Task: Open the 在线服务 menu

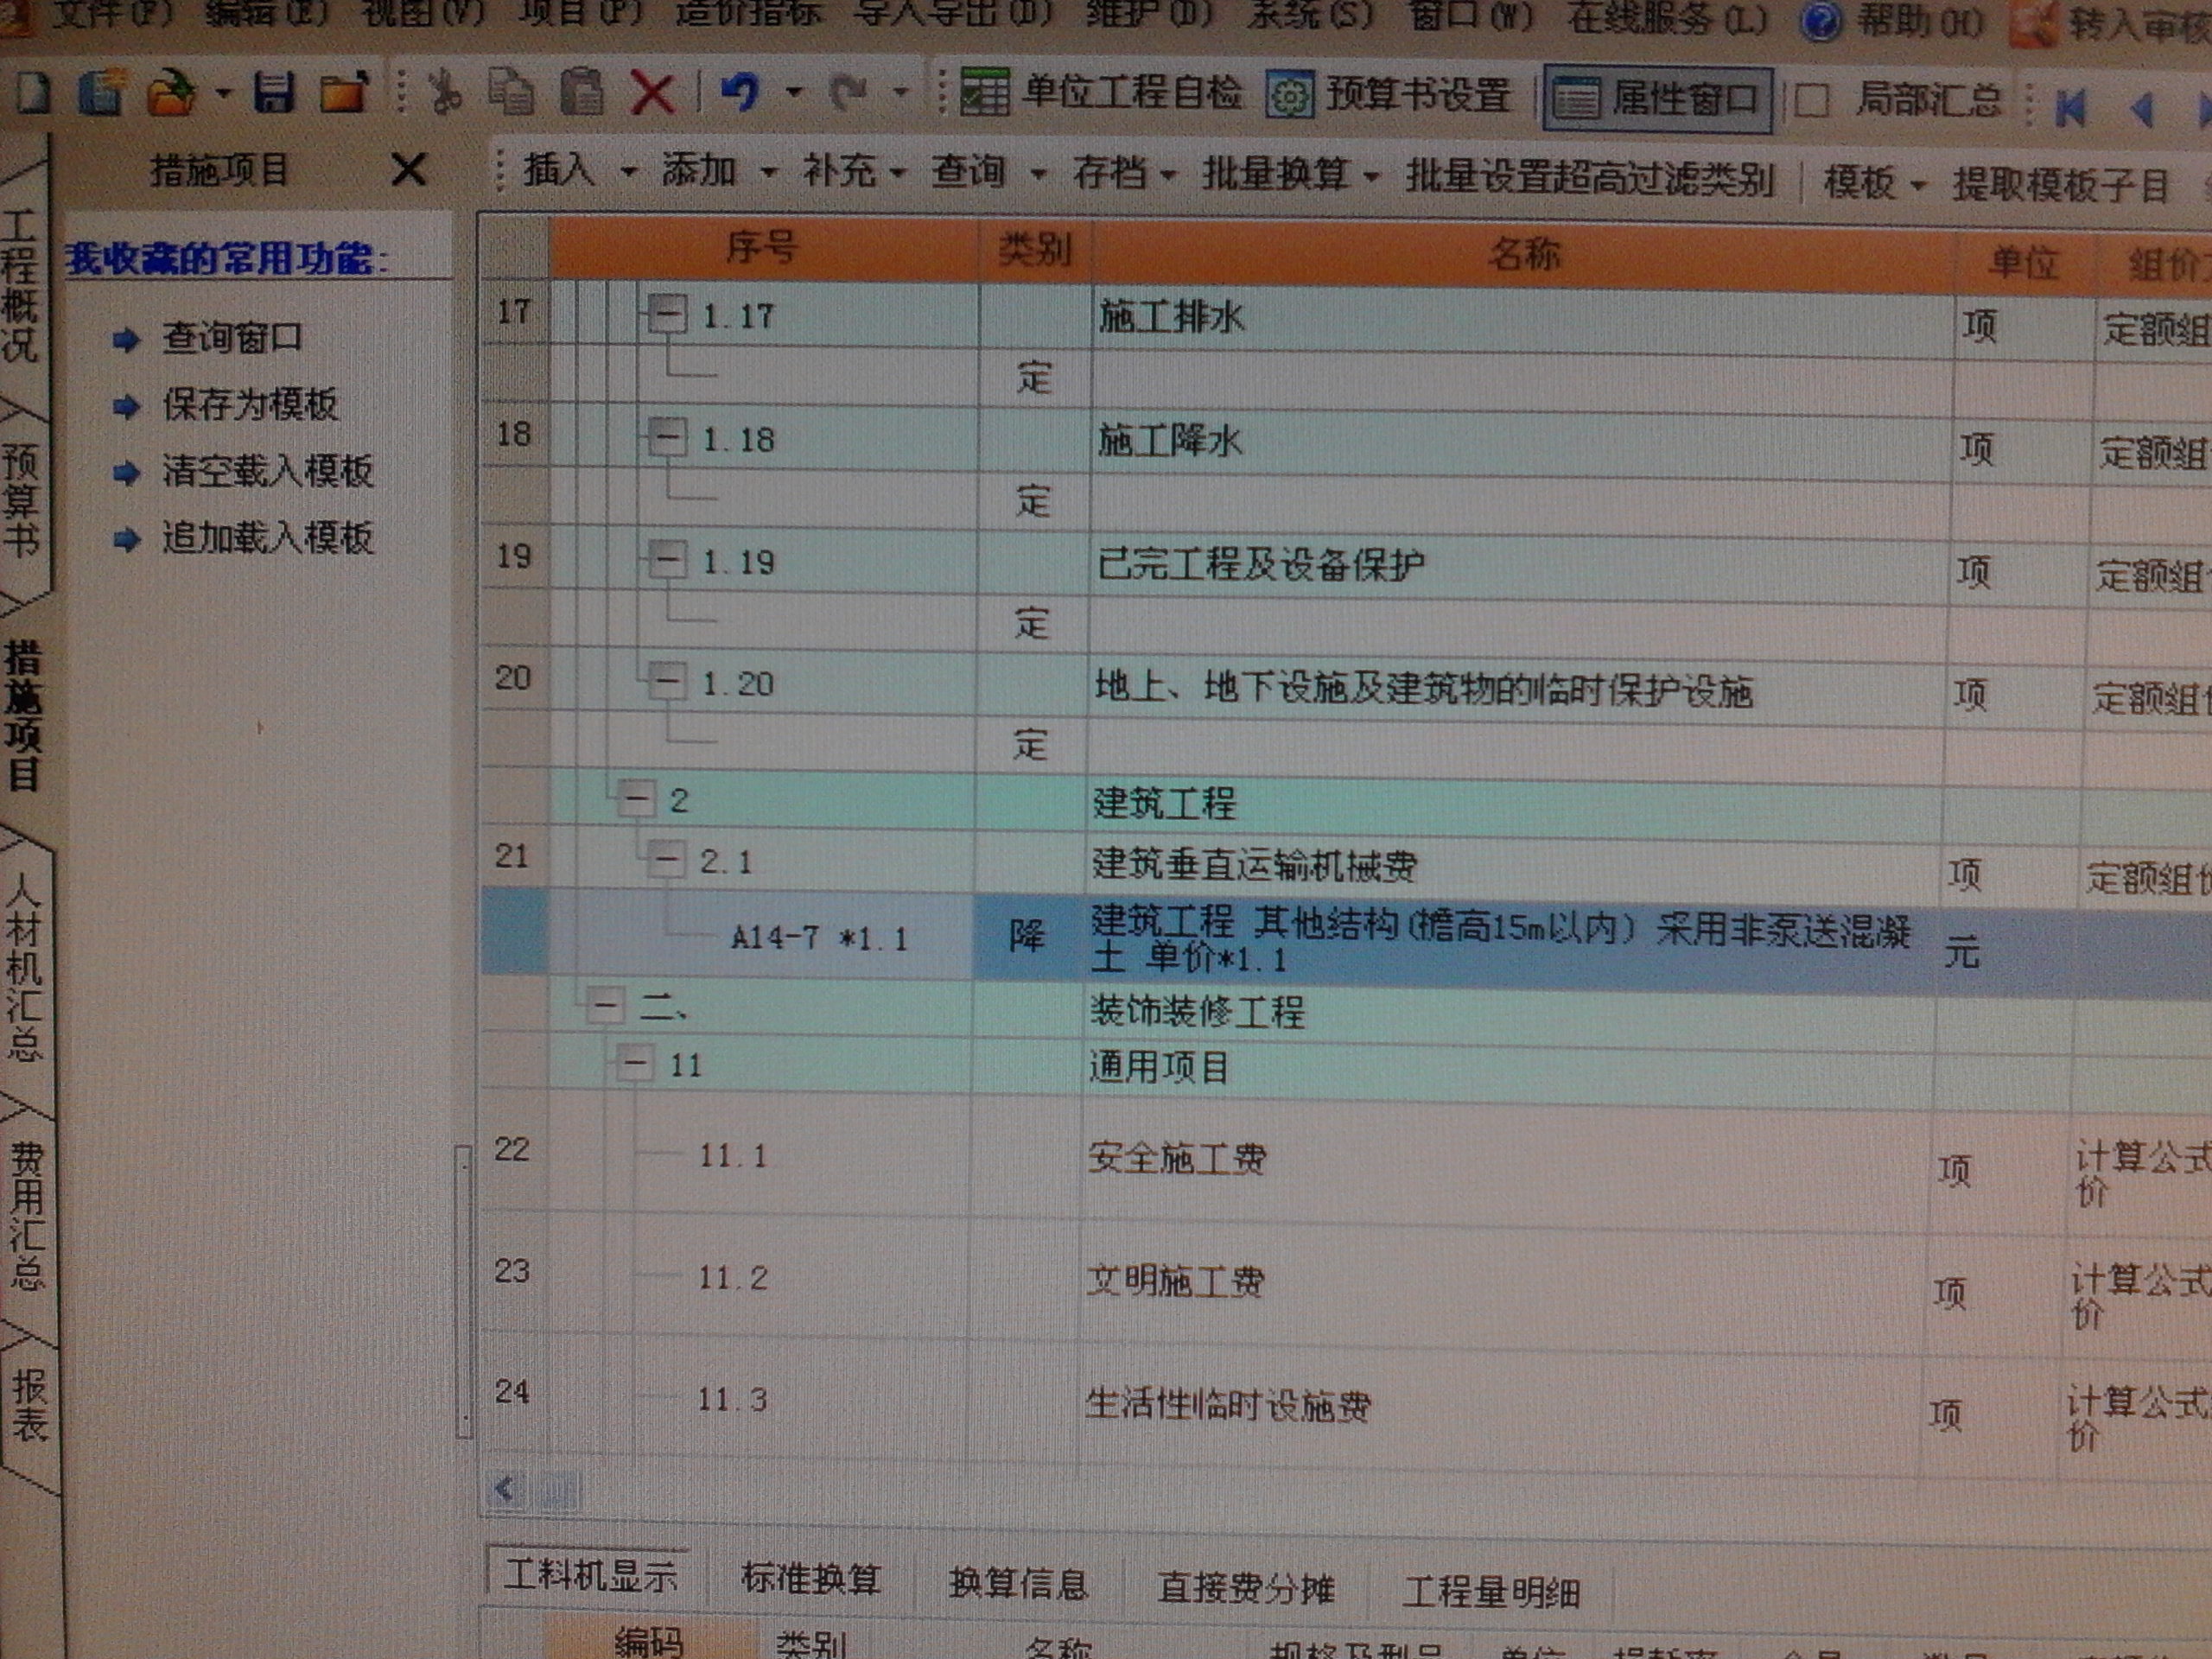Action: pos(1668,18)
